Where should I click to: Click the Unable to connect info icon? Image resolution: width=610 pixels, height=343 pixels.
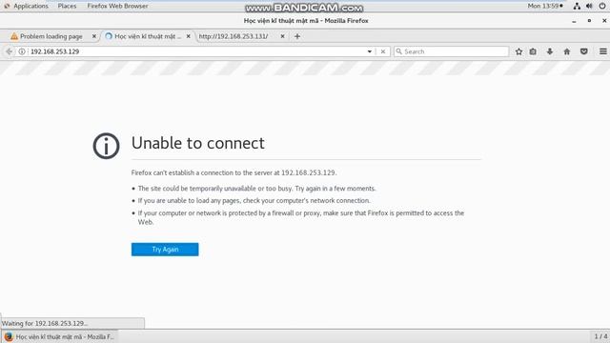[106, 146]
